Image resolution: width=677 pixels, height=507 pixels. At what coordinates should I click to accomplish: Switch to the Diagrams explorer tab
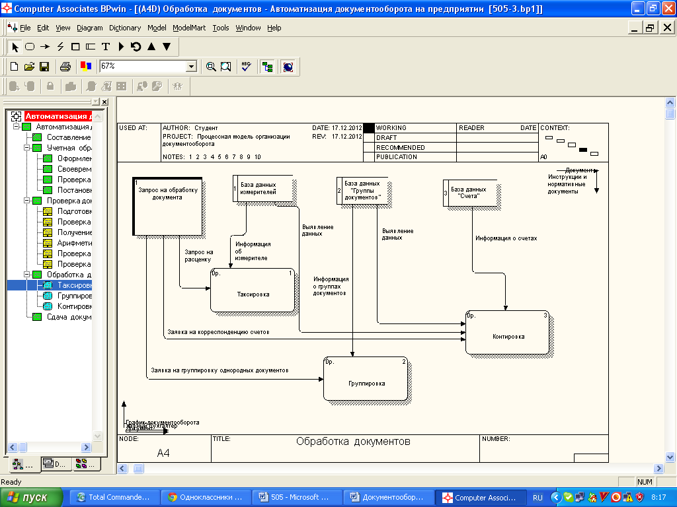tap(56, 464)
